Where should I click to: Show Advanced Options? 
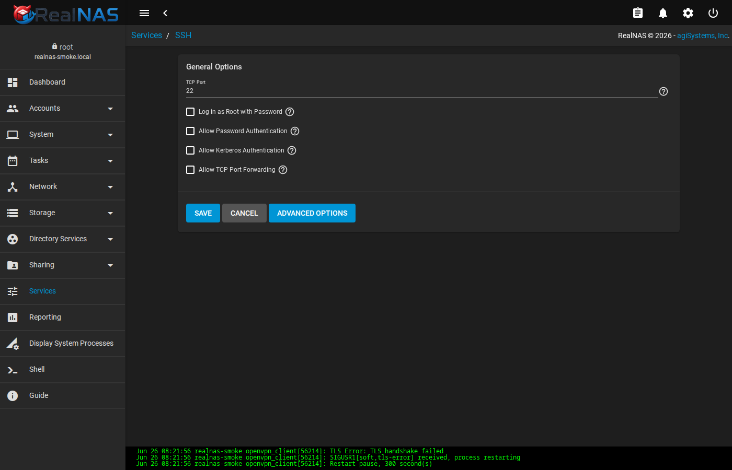pyautogui.click(x=312, y=213)
